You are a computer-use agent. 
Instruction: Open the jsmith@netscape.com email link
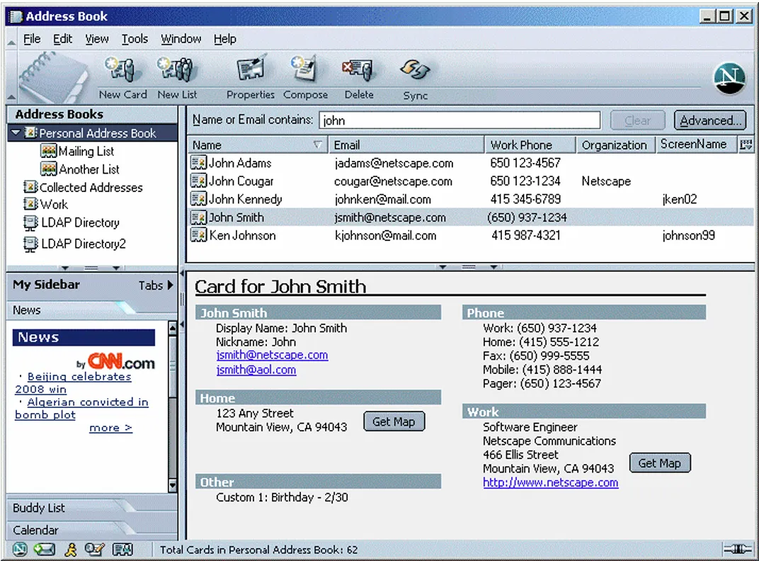[x=271, y=356]
